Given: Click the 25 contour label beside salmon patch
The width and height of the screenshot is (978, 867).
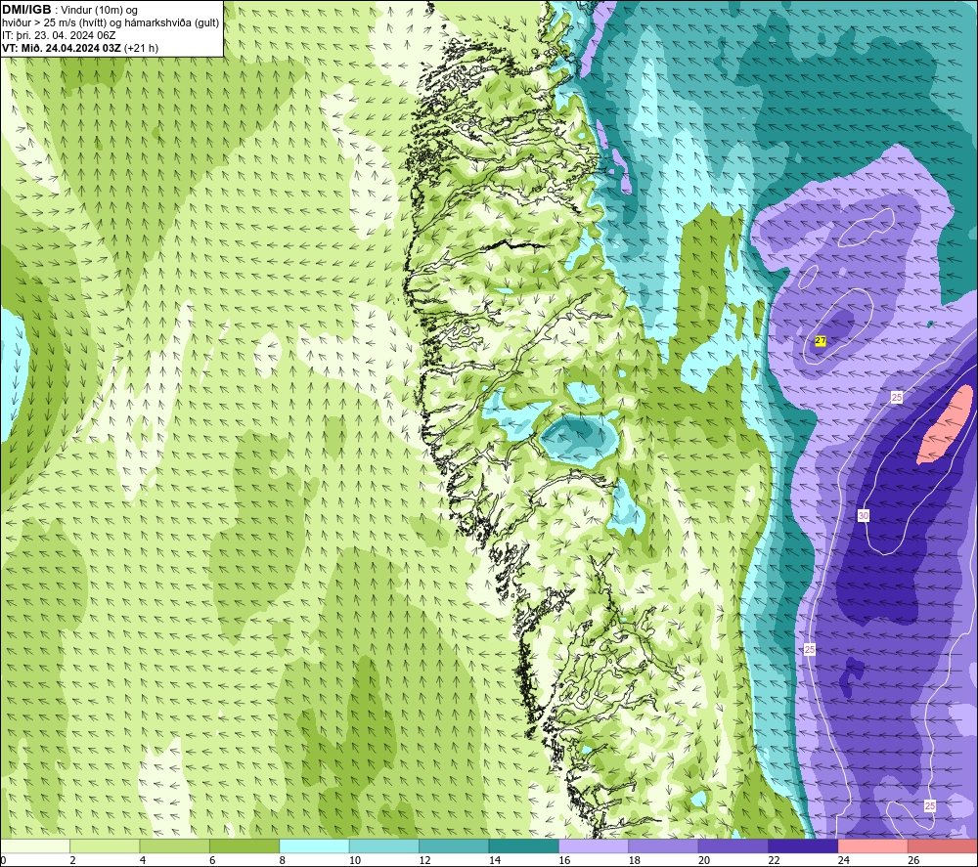Looking at the screenshot, I should tap(897, 397).
